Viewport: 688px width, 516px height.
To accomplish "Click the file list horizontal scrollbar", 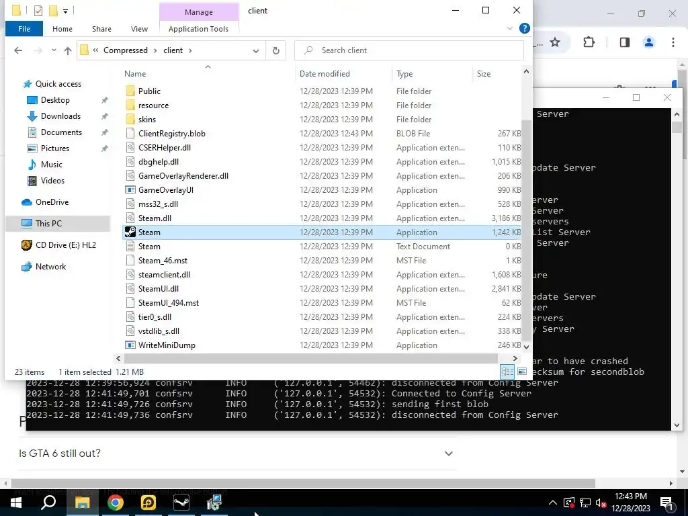I will tap(310, 359).
